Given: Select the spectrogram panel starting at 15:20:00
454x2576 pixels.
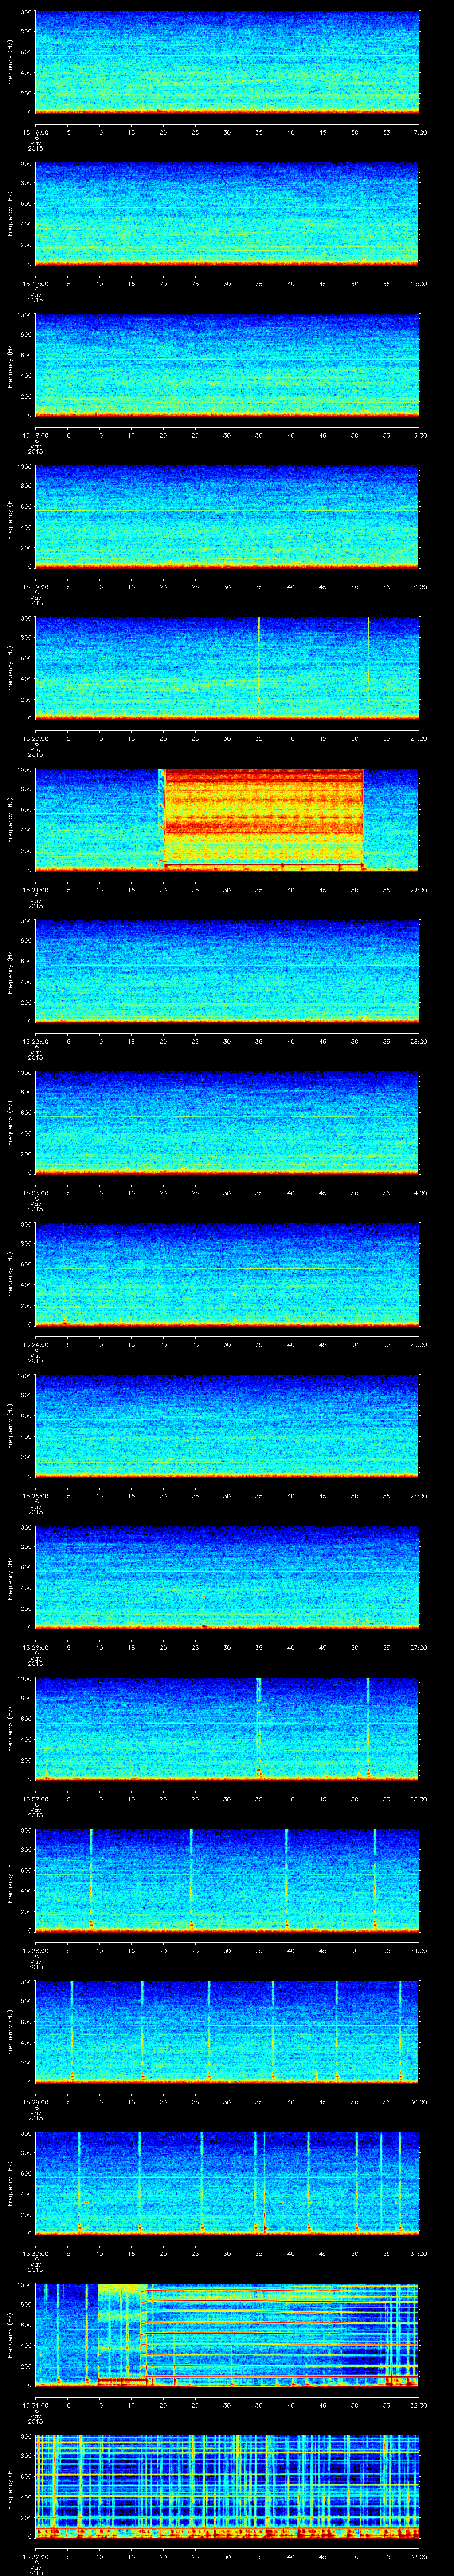Looking at the screenshot, I should pos(227,668).
